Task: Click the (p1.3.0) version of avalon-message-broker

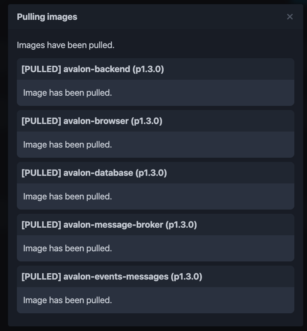Action: (181, 225)
